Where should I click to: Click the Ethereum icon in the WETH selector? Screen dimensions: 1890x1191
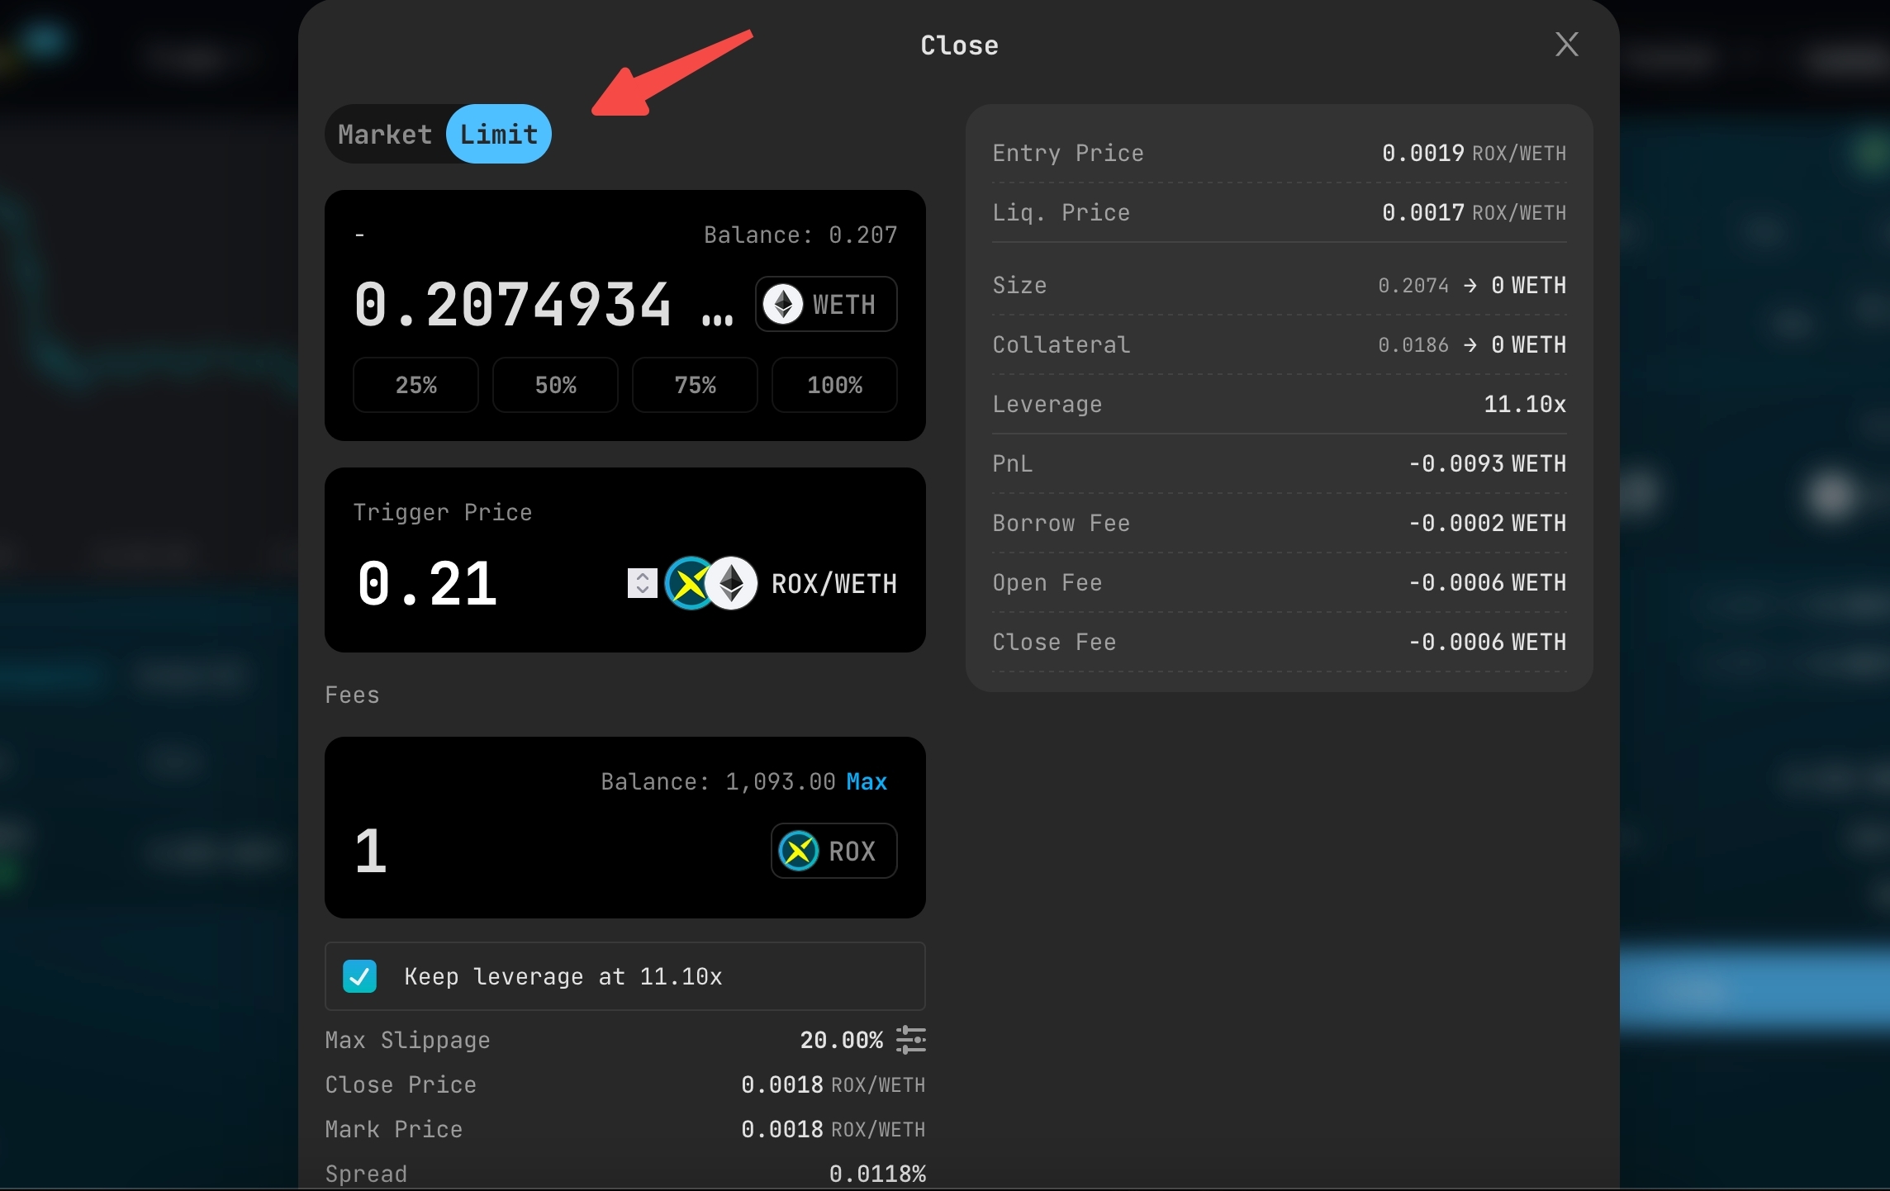click(782, 304)
